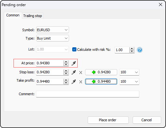The image size is (166, 128).
Task: Increase the At price value by one step
Action: click(66, 62)
